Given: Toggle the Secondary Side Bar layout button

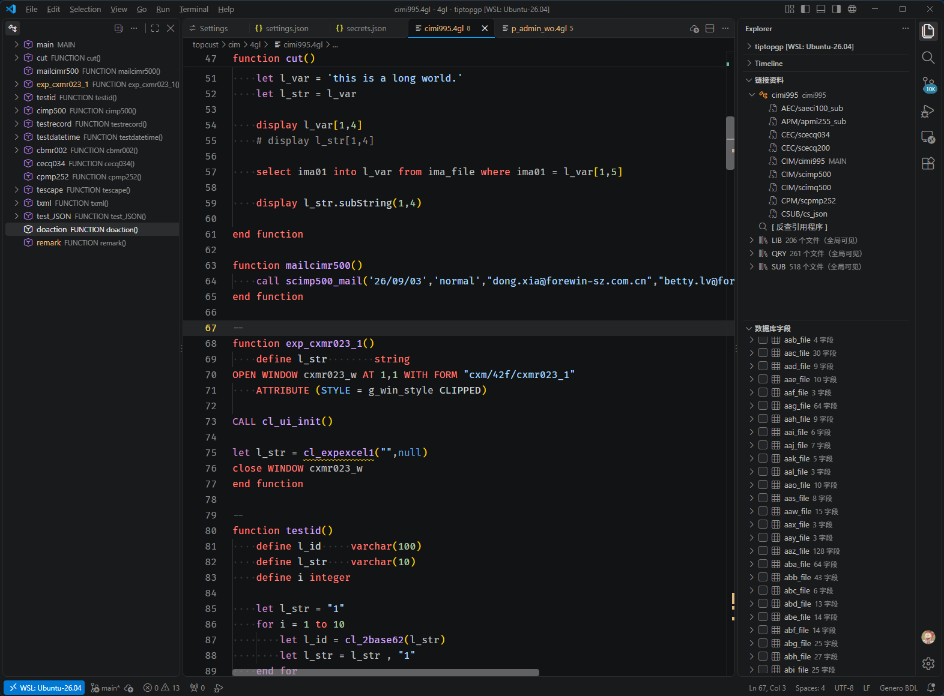Looking at the screenshot, I should 837,9.
